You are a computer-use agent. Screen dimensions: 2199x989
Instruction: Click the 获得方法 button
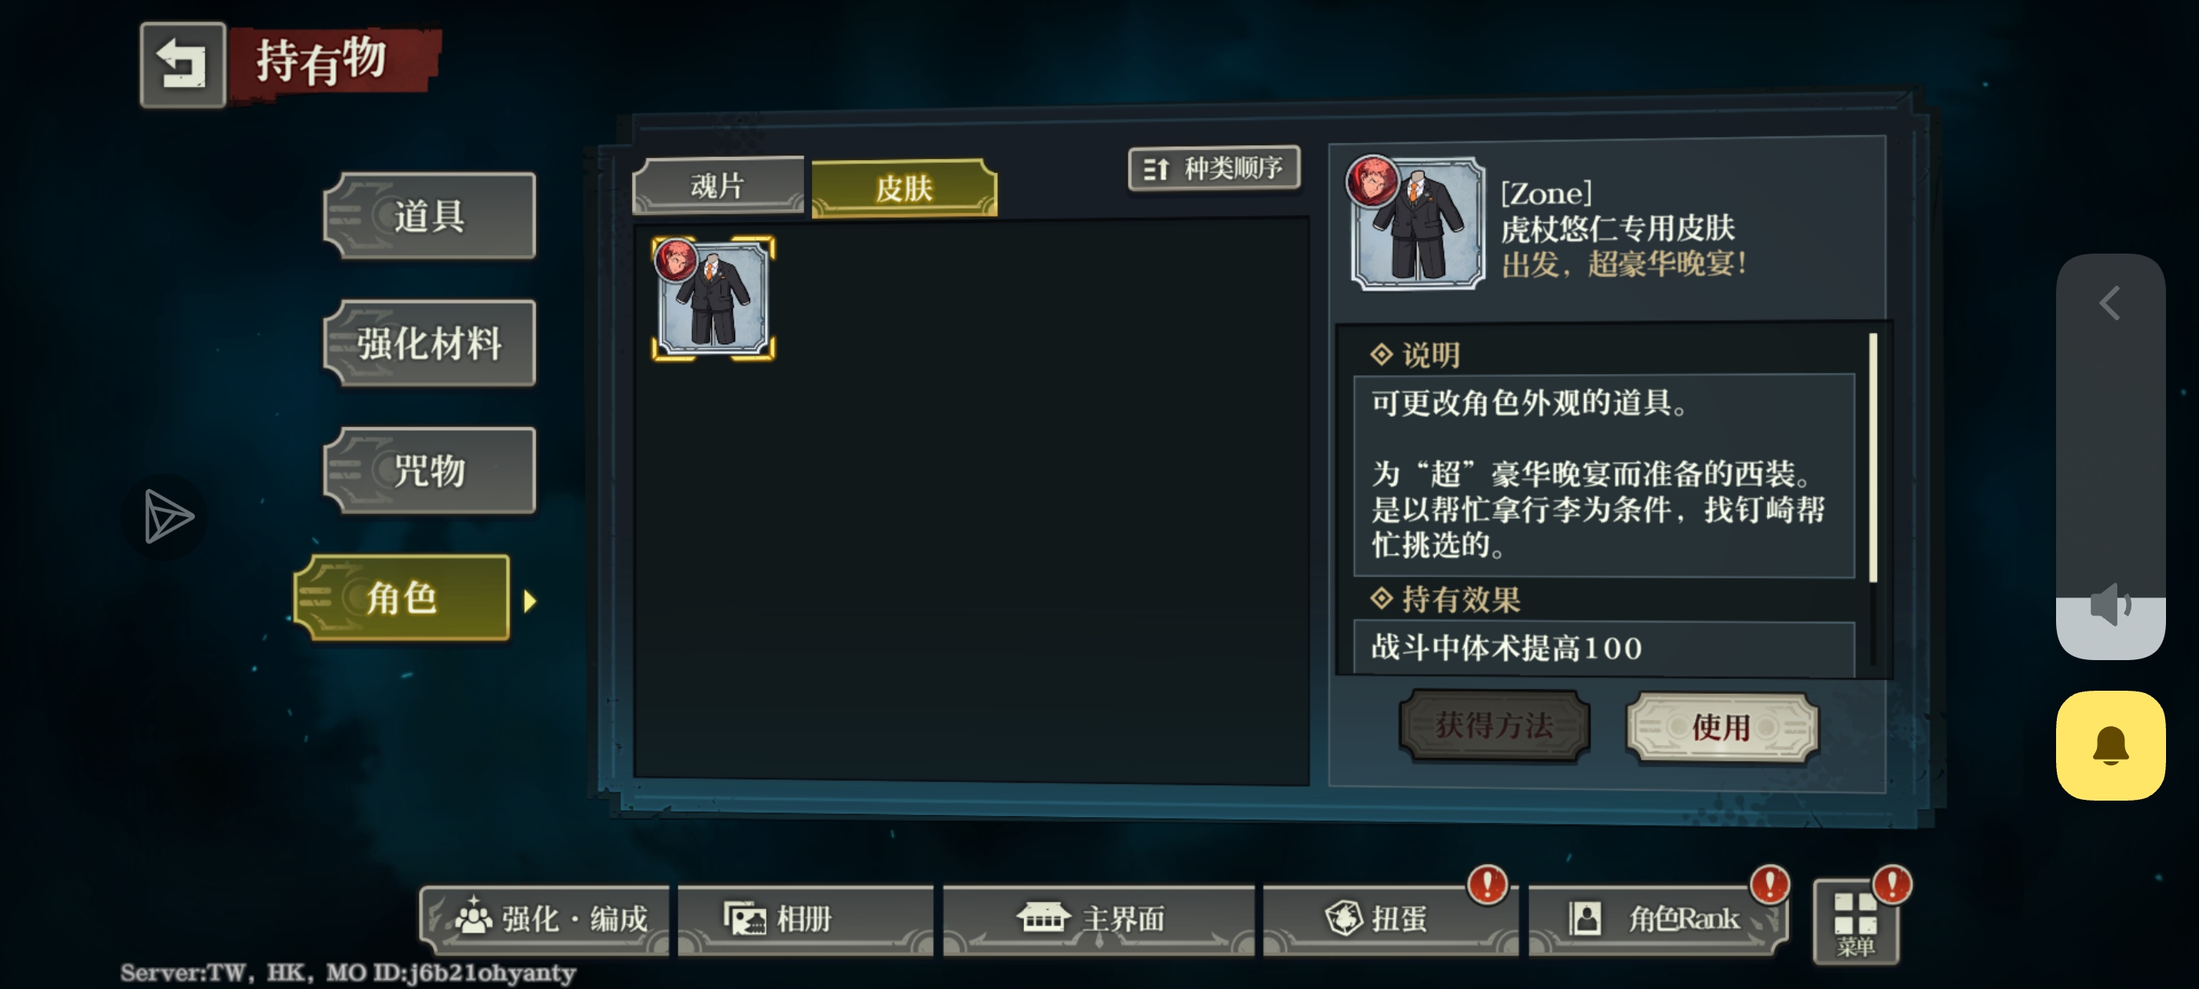1494,726
